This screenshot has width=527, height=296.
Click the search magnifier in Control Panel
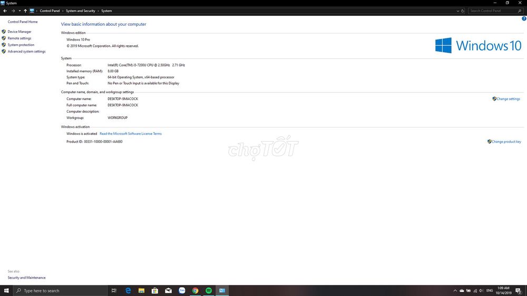click(x=520, y=11)
